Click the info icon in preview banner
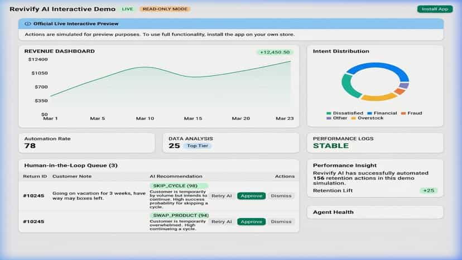The image size is (462, 260). coord(27,23)
